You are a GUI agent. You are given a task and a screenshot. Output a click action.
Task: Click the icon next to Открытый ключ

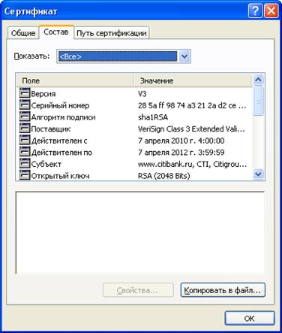pos(25,175)
